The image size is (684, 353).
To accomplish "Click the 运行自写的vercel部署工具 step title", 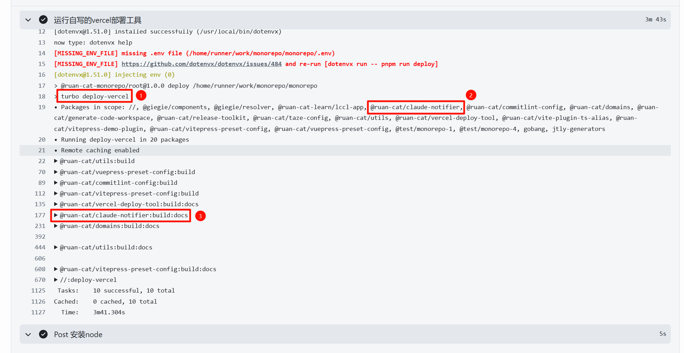I will pyautogui.click(x=98, y=20).
